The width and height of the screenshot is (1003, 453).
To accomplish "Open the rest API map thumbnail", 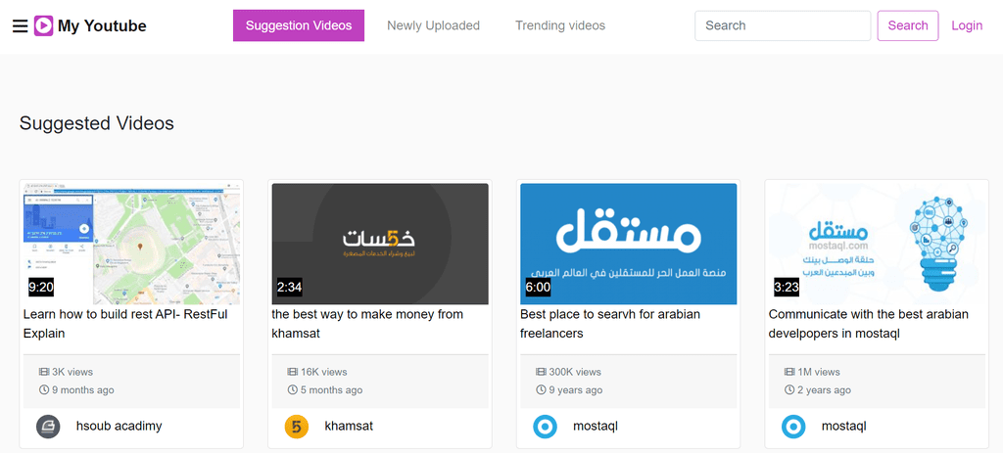I will click(132, 244).
